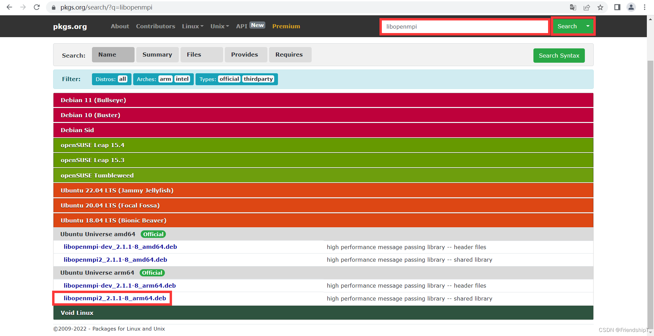Expand Ubuntu 22.04 LTS (Jammy Jellyfish)
Image resolution: width=654 pixels, height=336 pixels.
[x=323, y=190]
